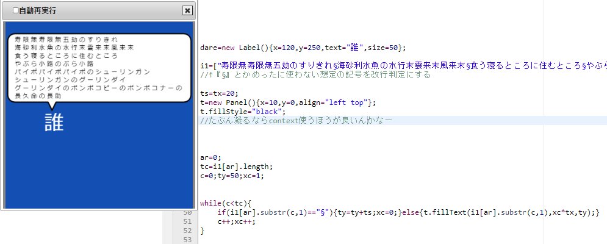Click code line tc=i1[ar].length;

[237, 167]
